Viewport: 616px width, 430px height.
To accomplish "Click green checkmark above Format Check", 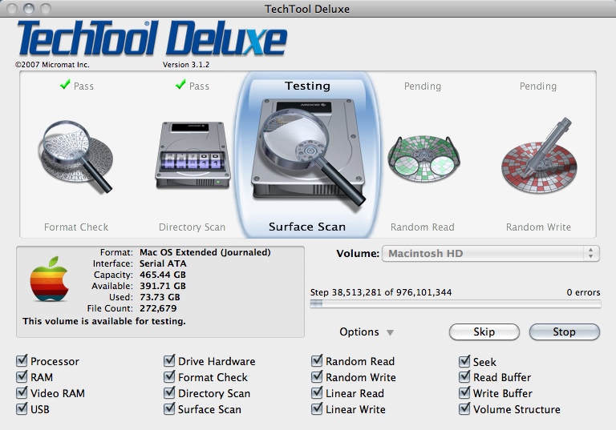I will tap(65, 84).
